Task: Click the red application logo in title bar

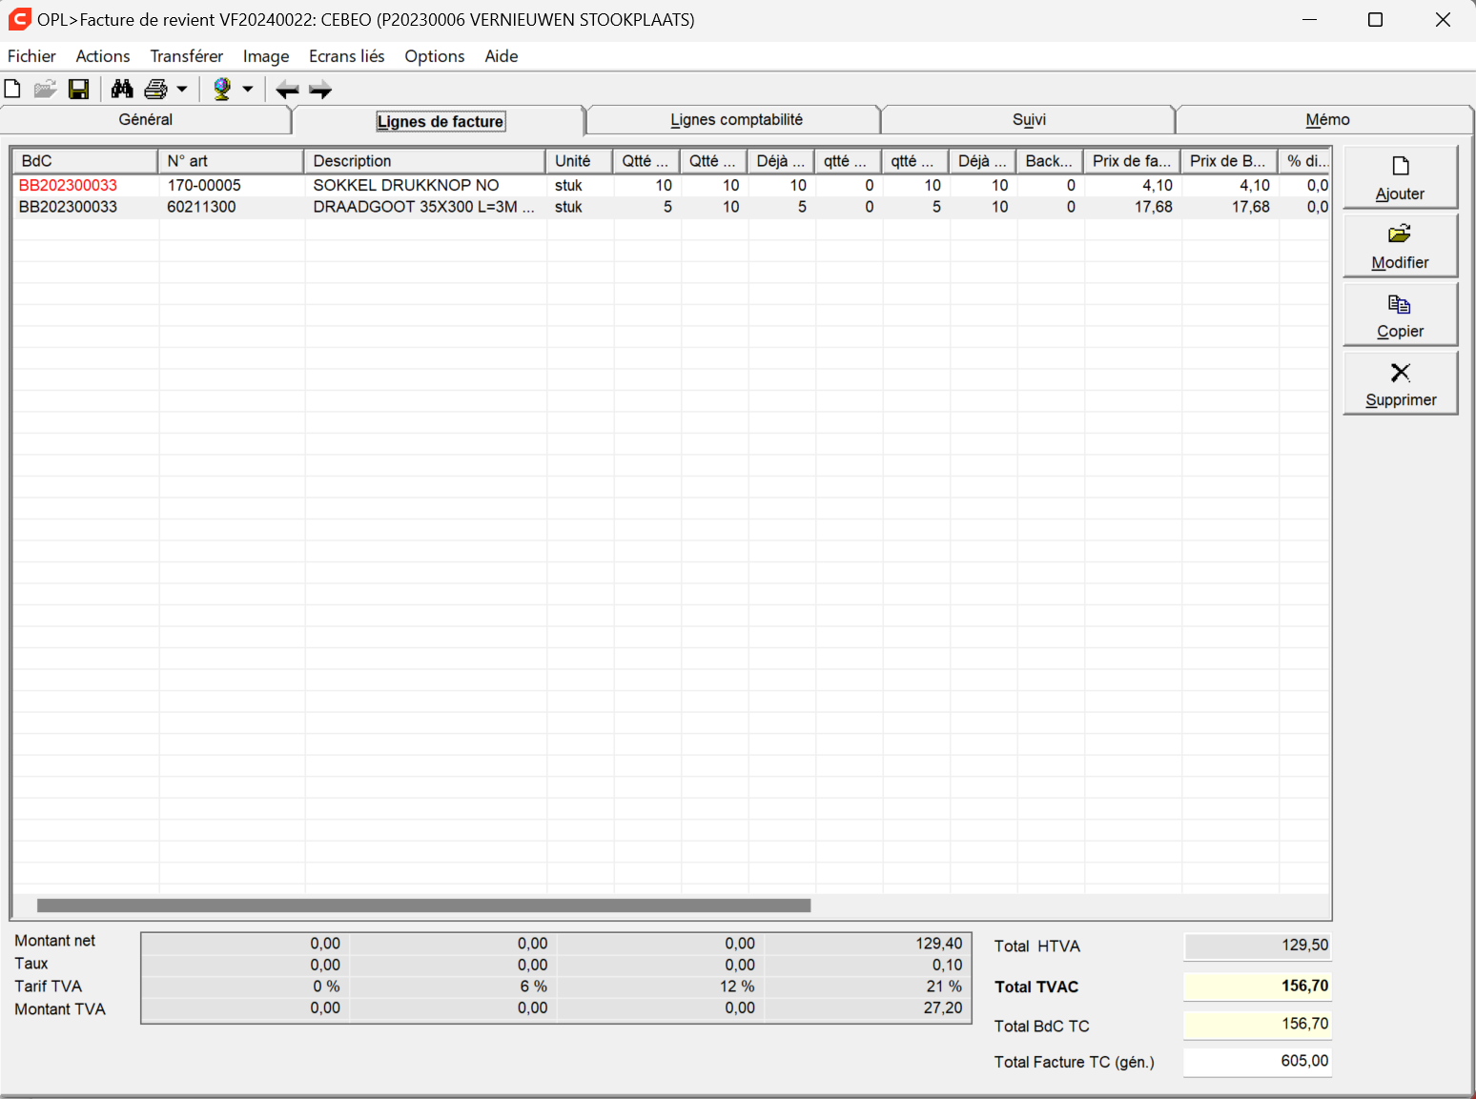Action: pyautogui.click(x=19, y=19)
